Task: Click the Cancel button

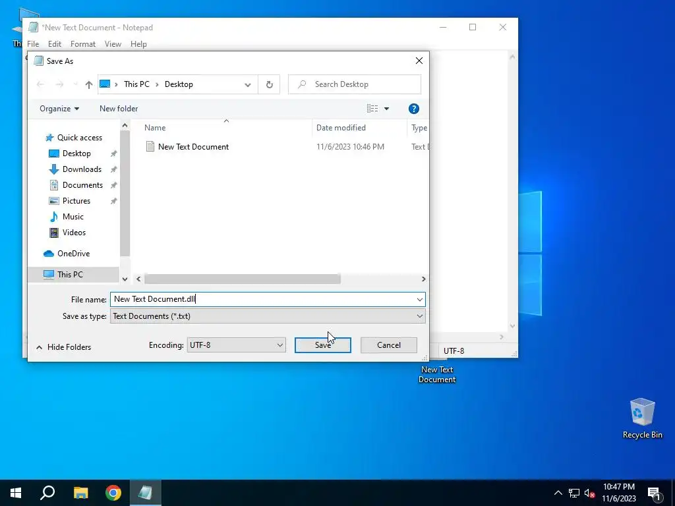Action: click(389, 345)
